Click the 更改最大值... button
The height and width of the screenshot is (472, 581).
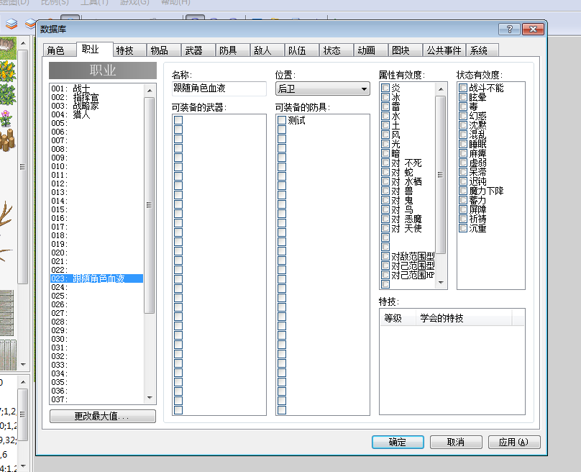click(102, 416)
